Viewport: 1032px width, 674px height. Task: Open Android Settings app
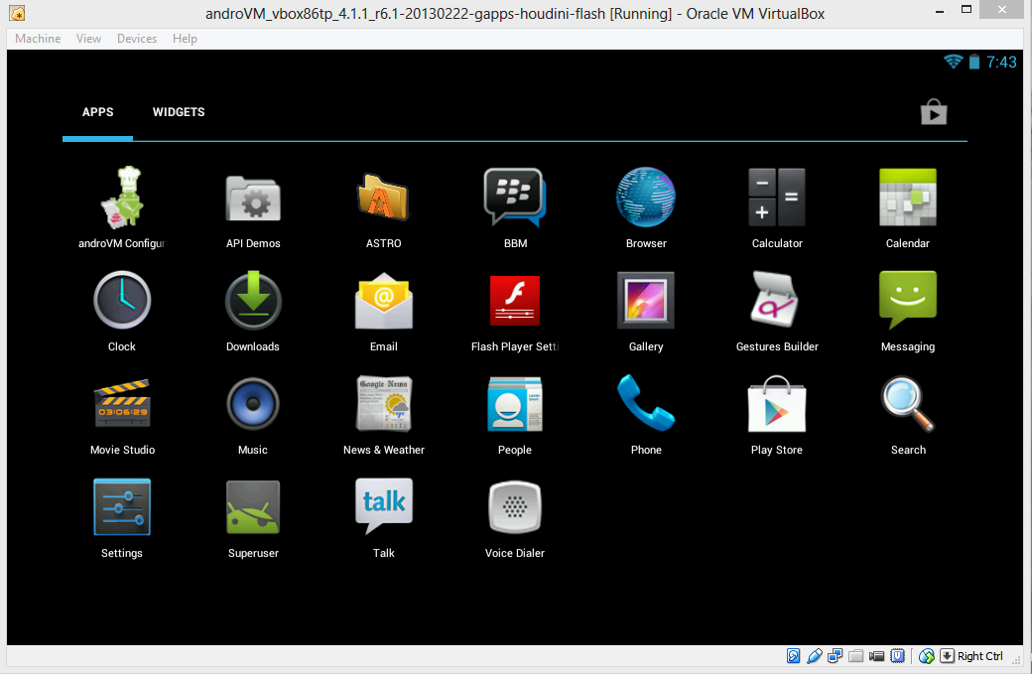pyautogui.click(x=122, y=516)
